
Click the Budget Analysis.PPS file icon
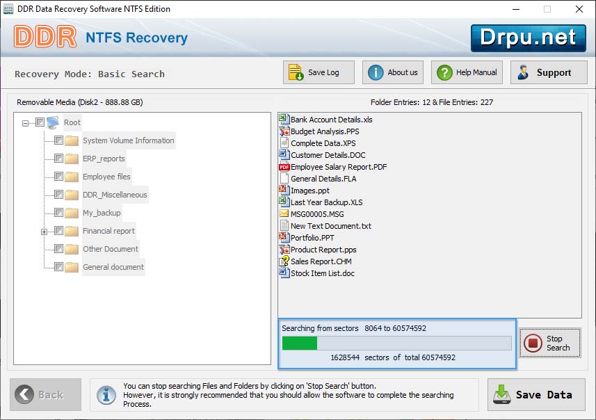pos(284,131)
